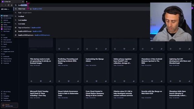Open the Bronze rank widget
This screenshot has height=109, width=194.
[9, 105]
